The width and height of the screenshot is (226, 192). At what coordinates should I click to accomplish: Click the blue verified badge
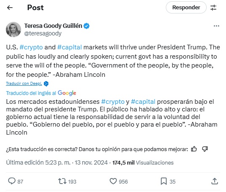coord(86,26)
